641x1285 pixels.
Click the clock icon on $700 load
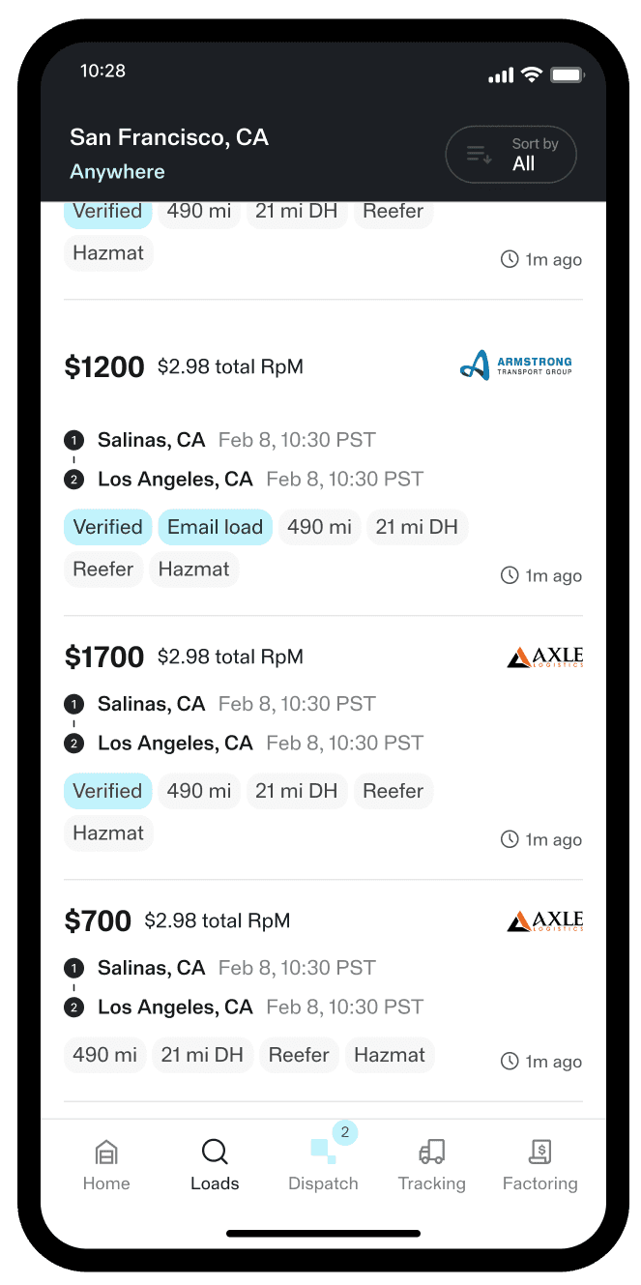[510, 1062]
